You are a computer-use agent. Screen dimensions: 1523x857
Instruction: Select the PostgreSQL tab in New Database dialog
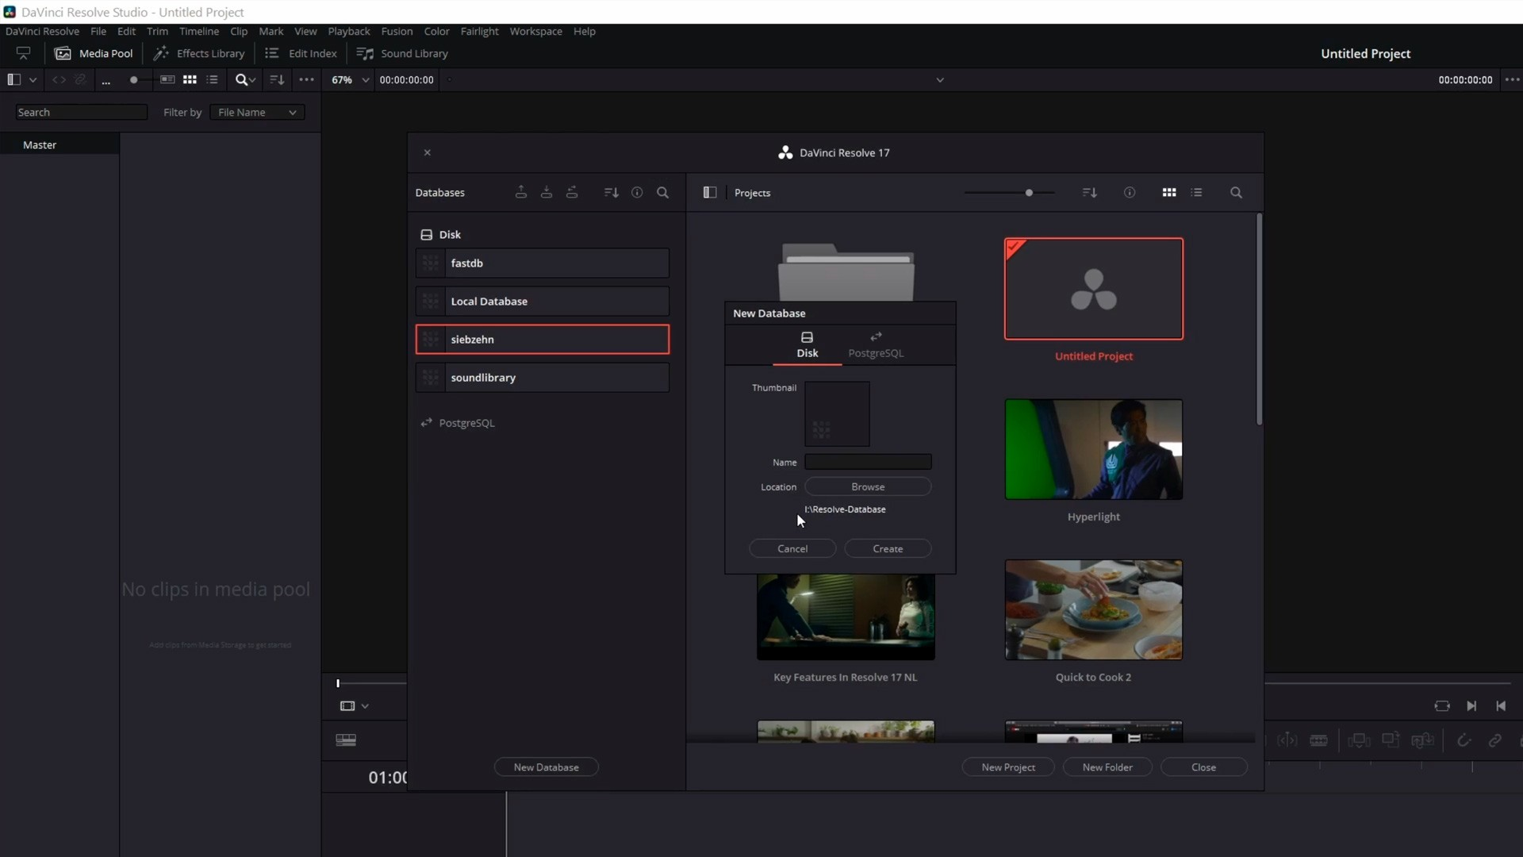pos(876,345)
